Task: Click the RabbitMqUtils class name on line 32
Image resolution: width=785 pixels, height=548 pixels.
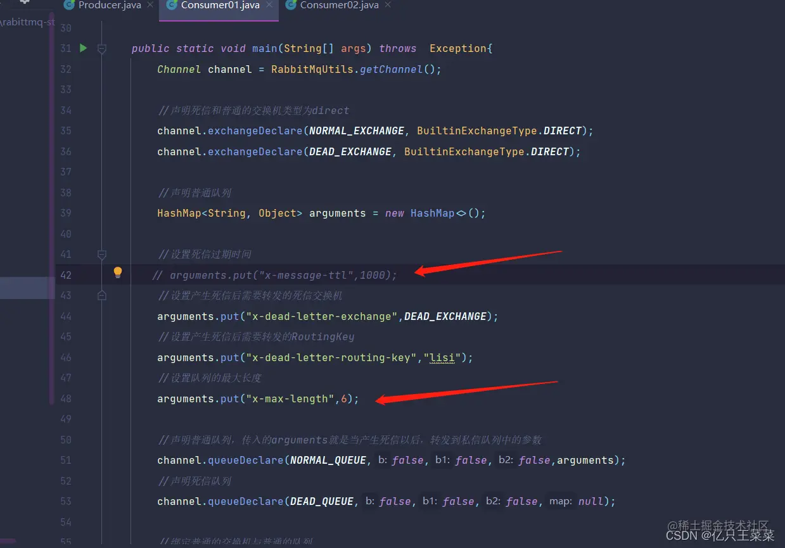Action: point(312,69)
